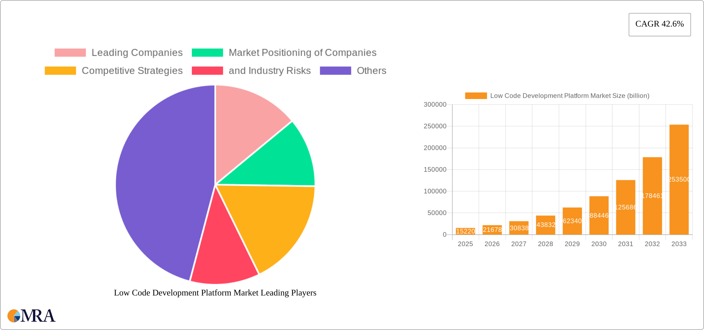Toggle the red Industry Risks legend swatch
The image size is (704, 330).
[x=207, y=71]
